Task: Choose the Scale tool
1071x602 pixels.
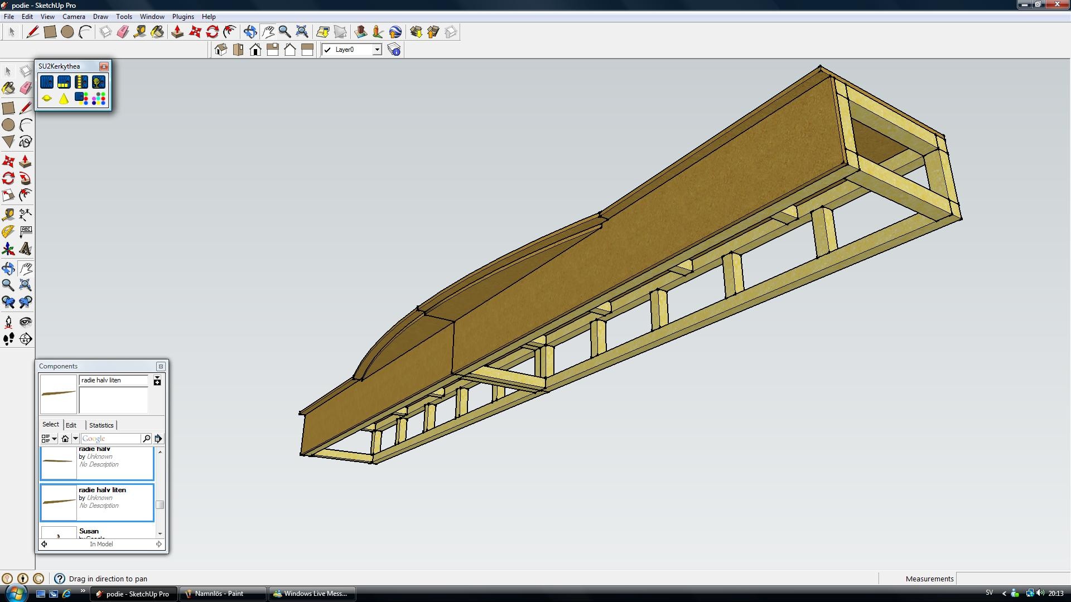Action: click(x=8, y=195)
